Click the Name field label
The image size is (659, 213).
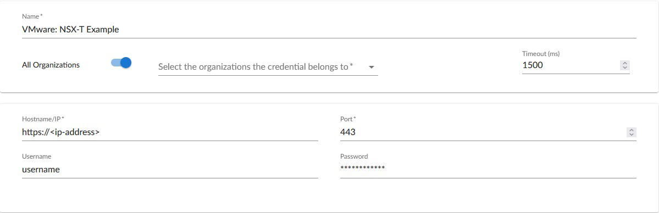coord(32,16)
